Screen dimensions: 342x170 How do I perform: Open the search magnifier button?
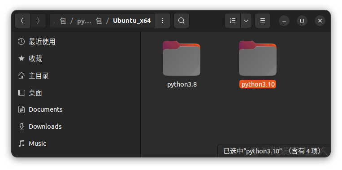(181, 21)
